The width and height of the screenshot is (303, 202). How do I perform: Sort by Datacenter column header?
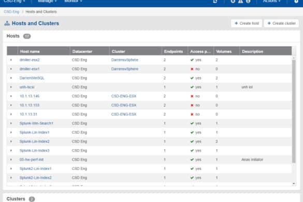coord(90,52)
